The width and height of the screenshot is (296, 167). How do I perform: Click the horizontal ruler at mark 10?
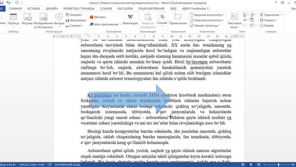coord(172,36)
